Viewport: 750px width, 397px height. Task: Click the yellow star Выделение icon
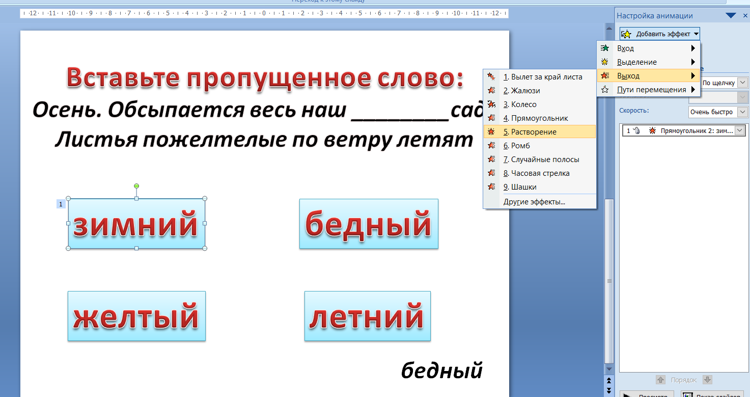pyautogui.click(x=605, y=62)
